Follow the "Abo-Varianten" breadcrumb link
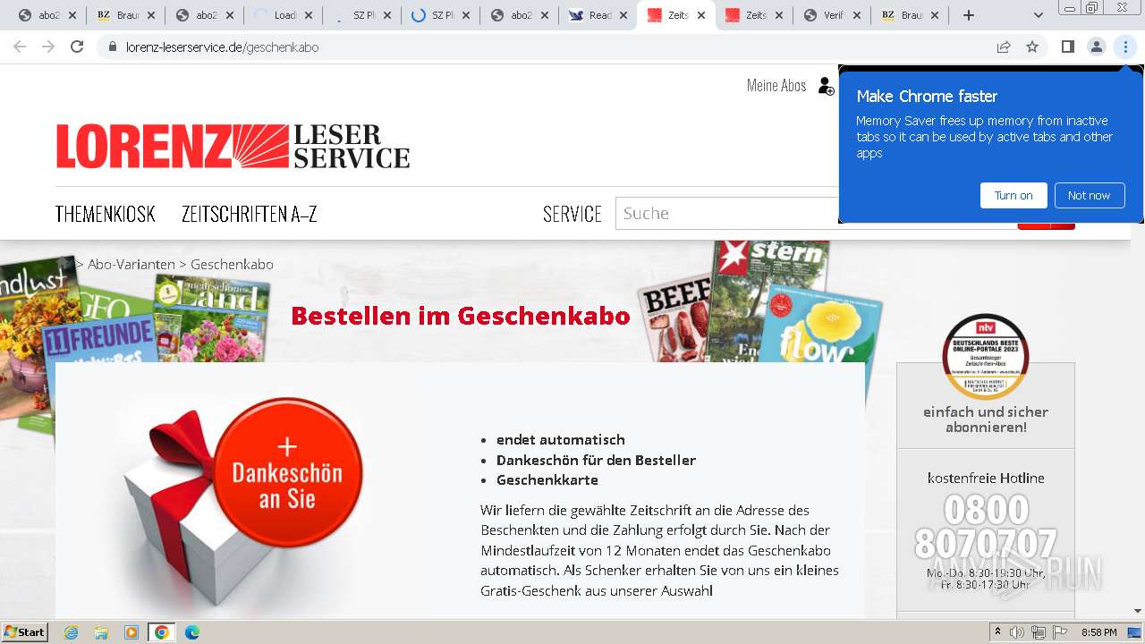Screen dimensions: 1145x644 tap(131, 264)
